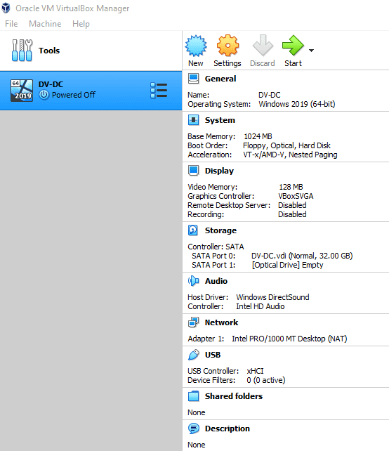Click the General section header
The width and height of the screenshot is (389, 451).
coord(220,79)
